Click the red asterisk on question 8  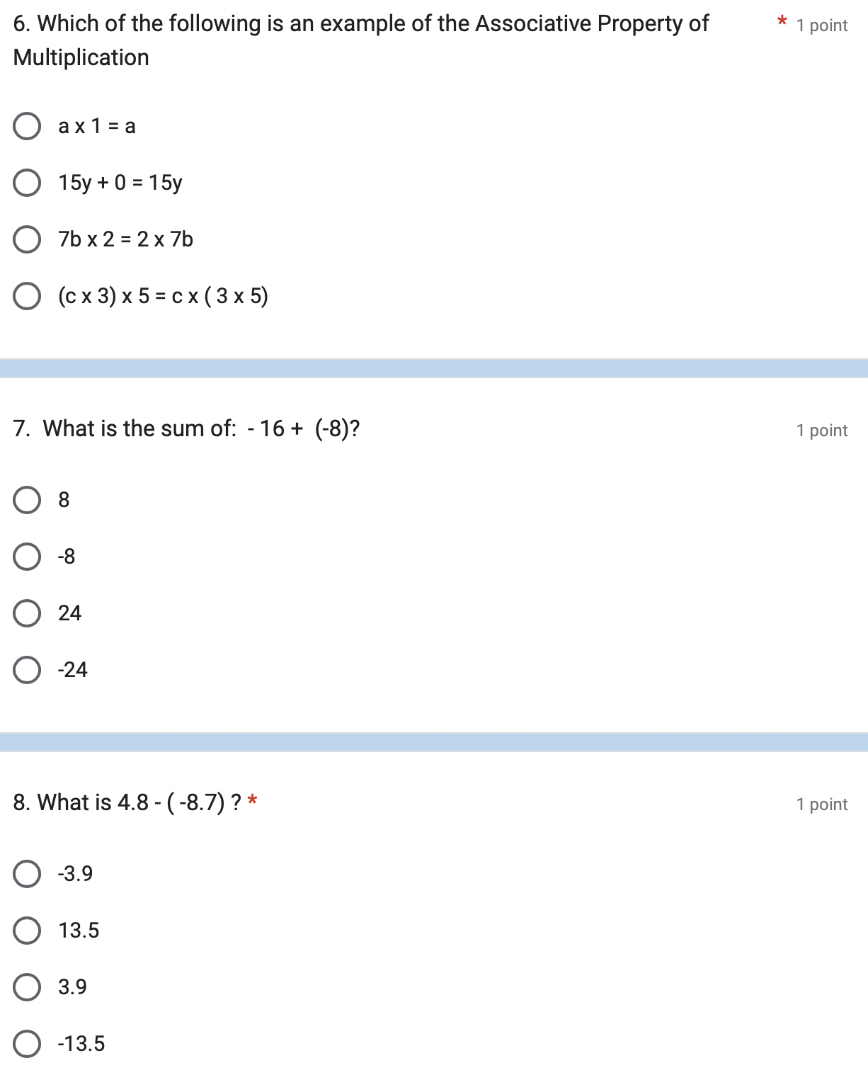click(253, 800)
